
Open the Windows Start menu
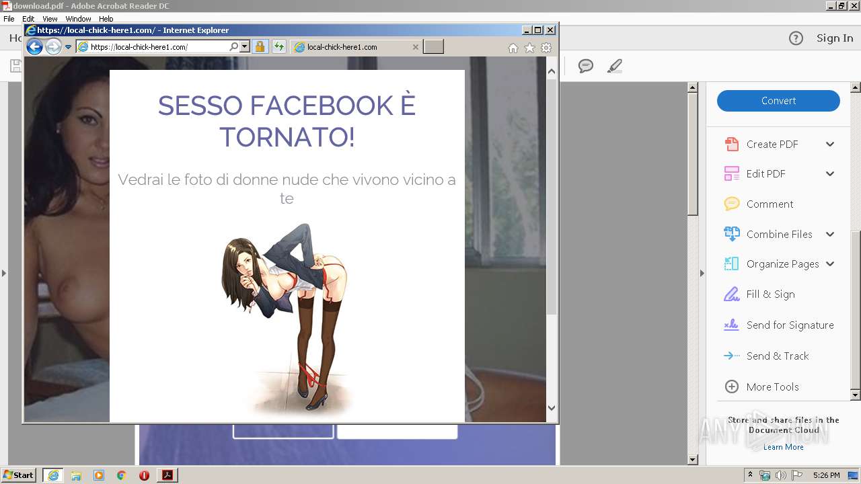pyautogui.click(x=19, y=475)
